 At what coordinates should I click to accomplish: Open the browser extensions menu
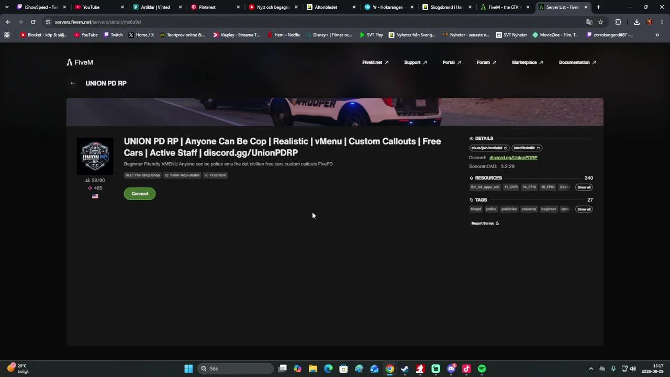click(618, 22)
